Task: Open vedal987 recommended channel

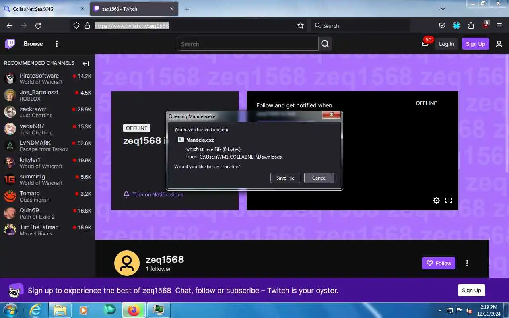Action: (48, 129)
